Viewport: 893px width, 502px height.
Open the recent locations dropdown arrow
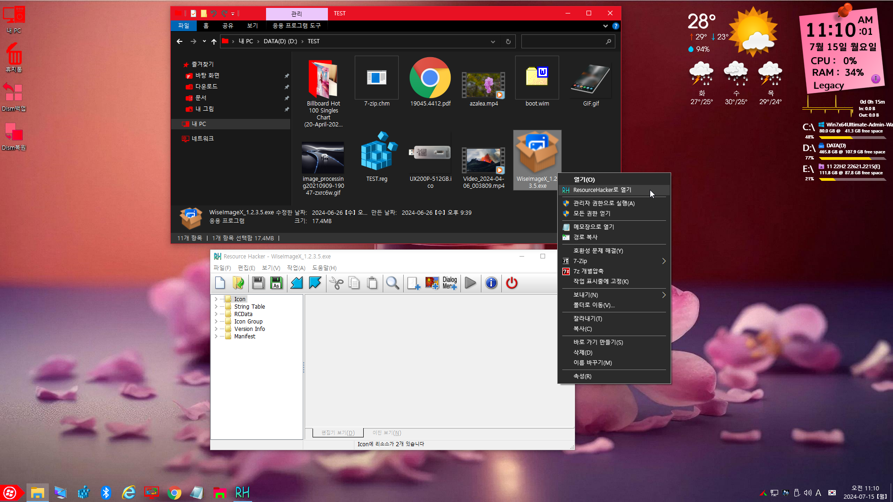click(204, 41)
